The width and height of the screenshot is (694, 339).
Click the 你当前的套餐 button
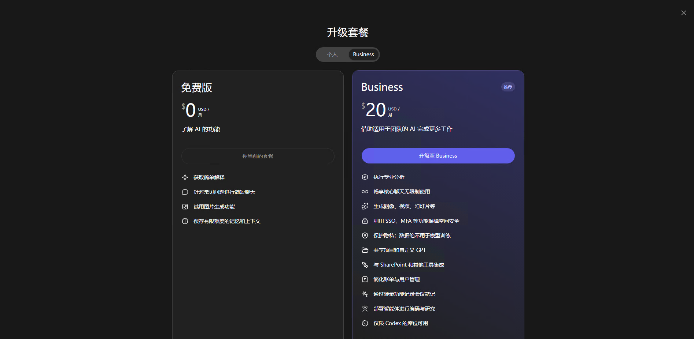click(258, 156)
